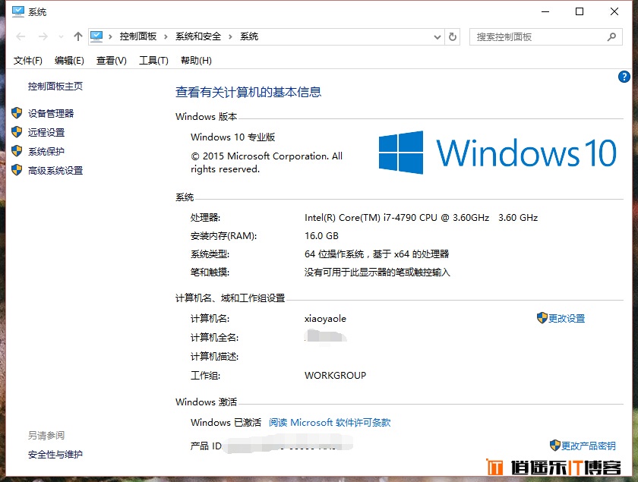This screenshot has width=638, height=482.
Task: Click the 64 位操作系统 system type value
Action: pyautogui.click(x=377, y=254)
